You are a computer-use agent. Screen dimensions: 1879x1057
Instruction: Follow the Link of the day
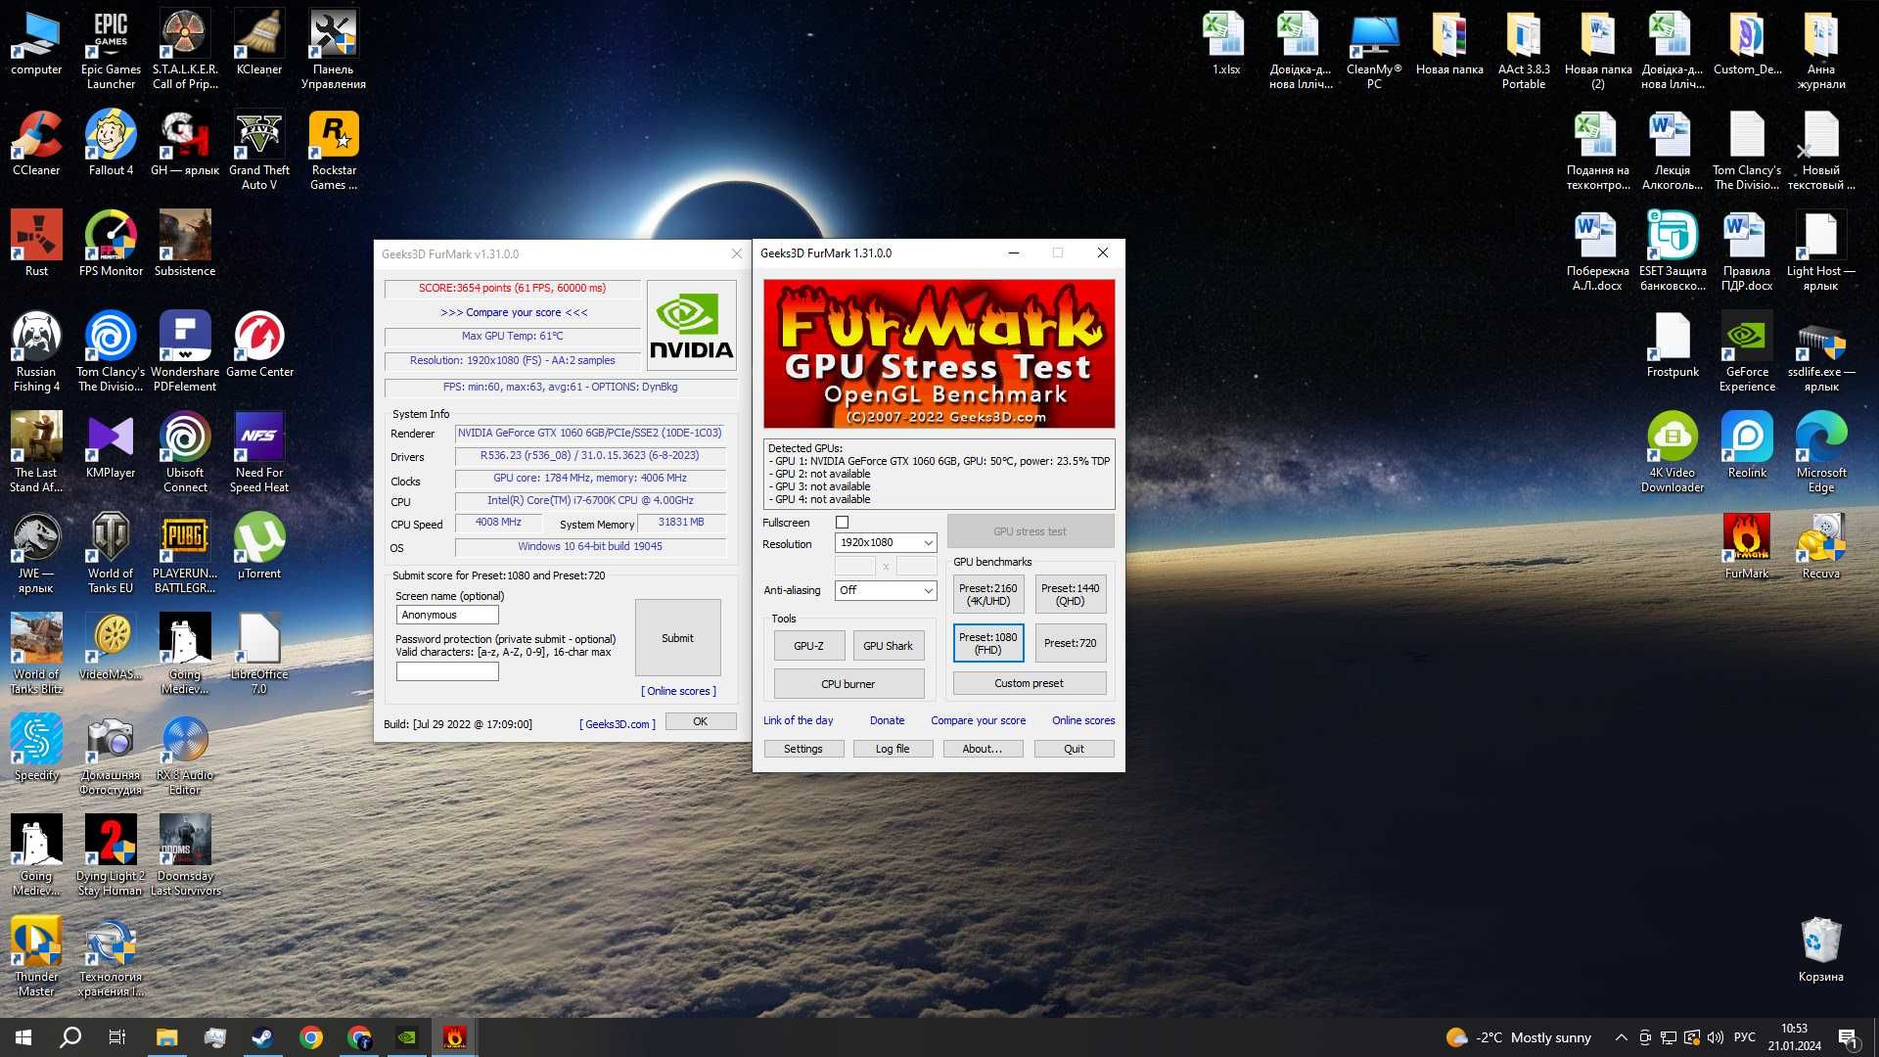tap(799, 720)
